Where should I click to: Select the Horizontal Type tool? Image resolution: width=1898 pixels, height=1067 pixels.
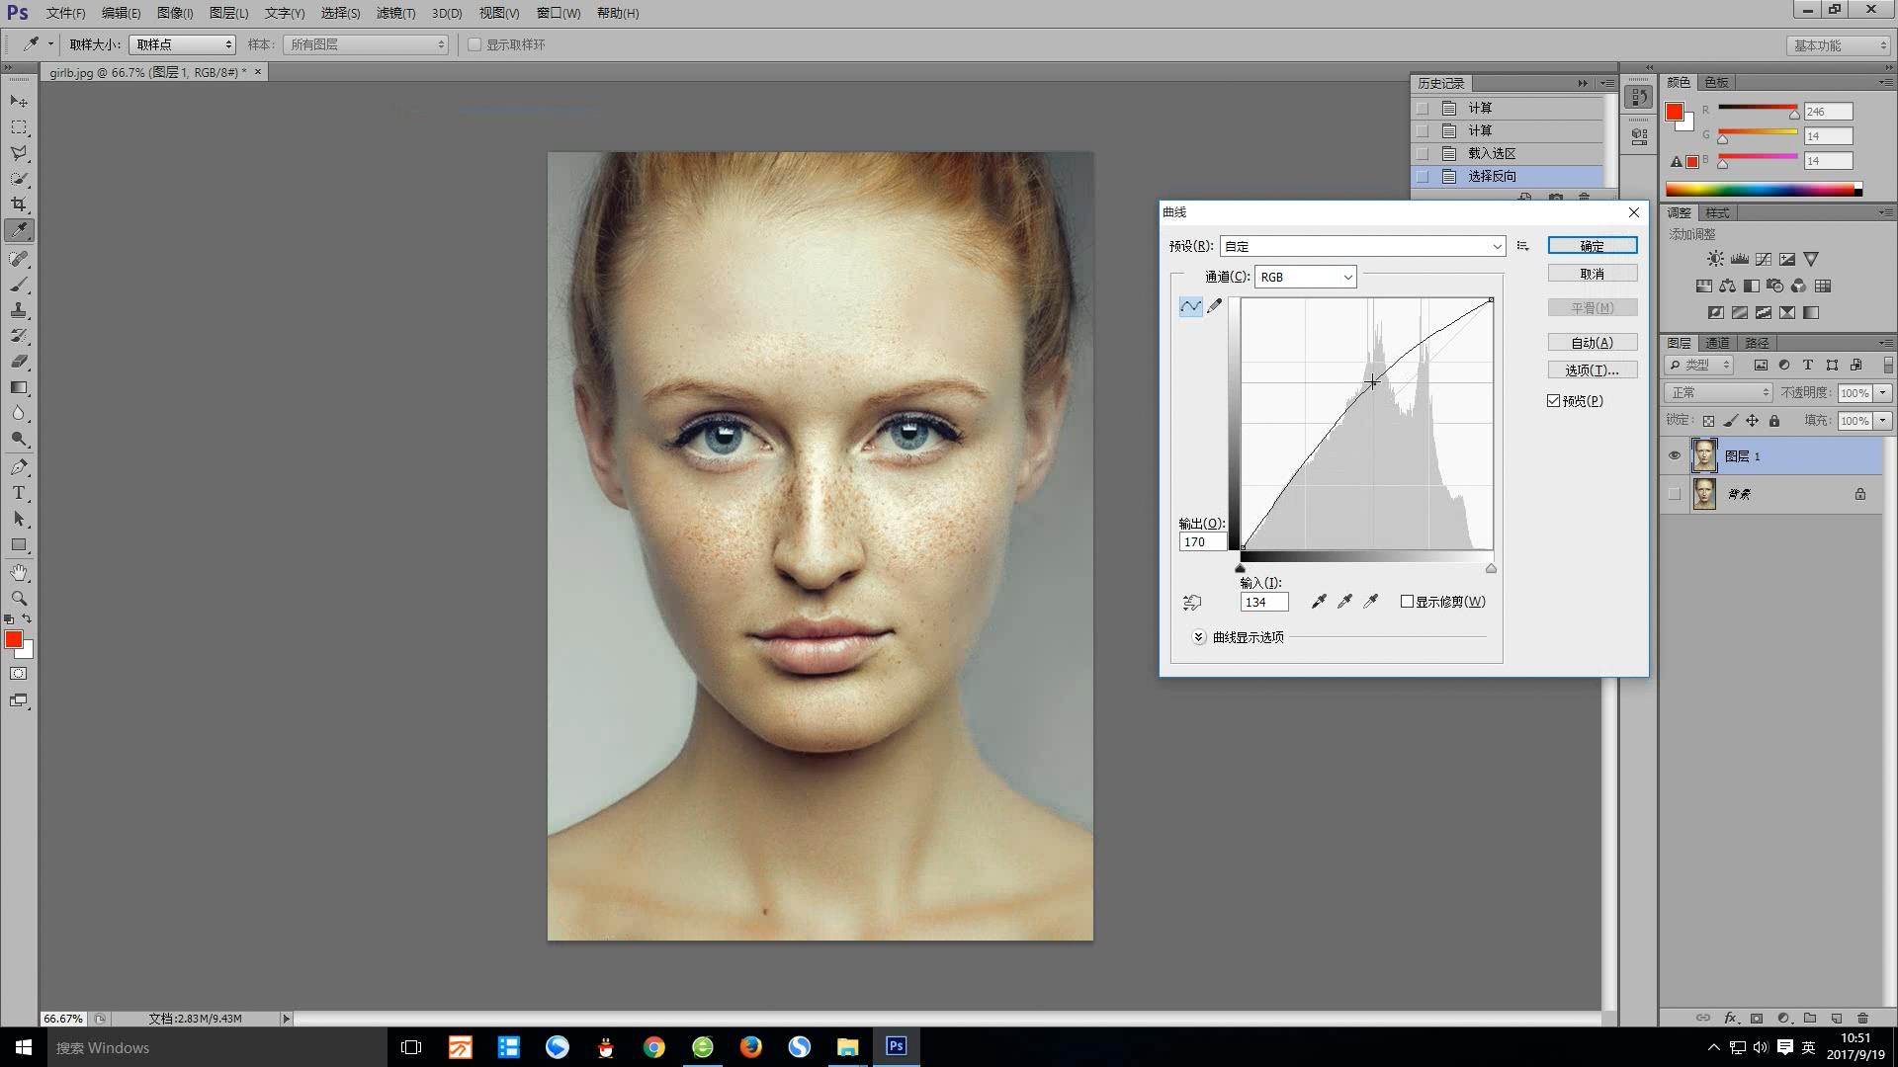click(19, 493)
